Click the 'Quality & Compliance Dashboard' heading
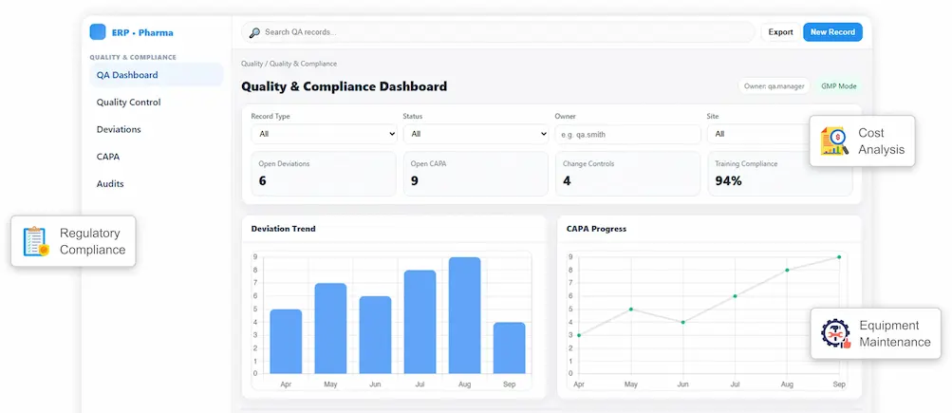Viewport: 952px width, 413px height. tap(345, 86)
